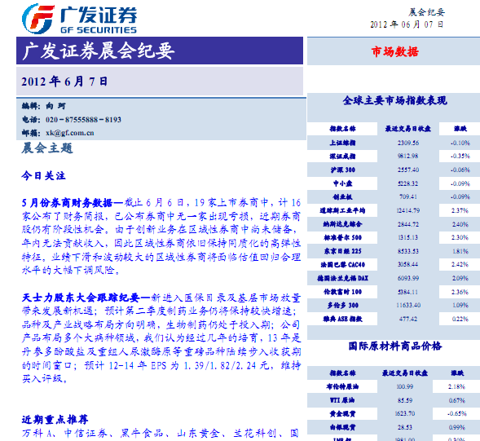Image resolution: width=480 pixels, height=441 pixels.
Task: Click the 创业板 row label
Action: point(342,197)
